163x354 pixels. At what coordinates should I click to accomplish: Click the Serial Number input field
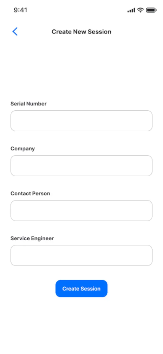pos(81,121)
